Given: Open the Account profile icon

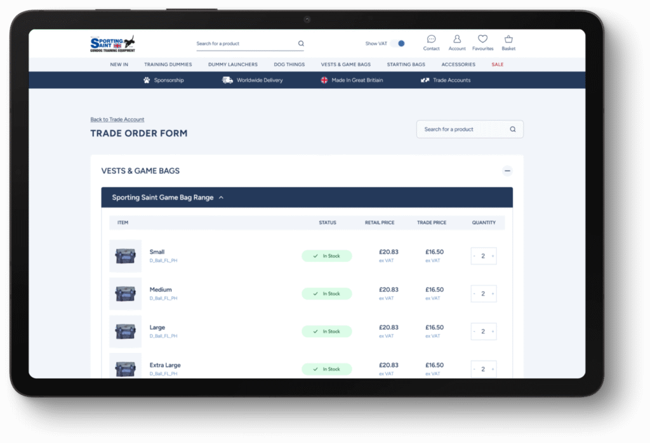Looking at the screenshot, I should pos(457,39).
